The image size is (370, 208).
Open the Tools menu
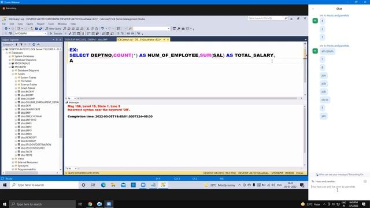pyautogui.click(x=51, y=24)
